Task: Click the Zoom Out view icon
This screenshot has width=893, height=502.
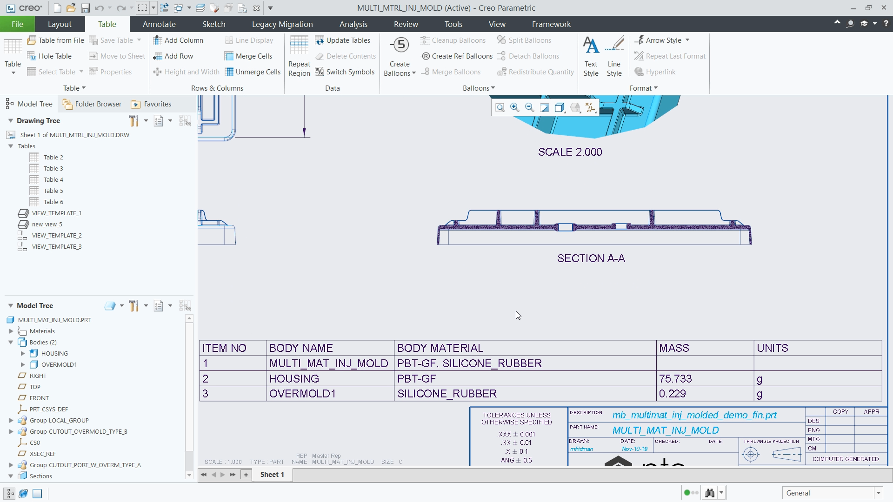Action: [x=530, y=108]
